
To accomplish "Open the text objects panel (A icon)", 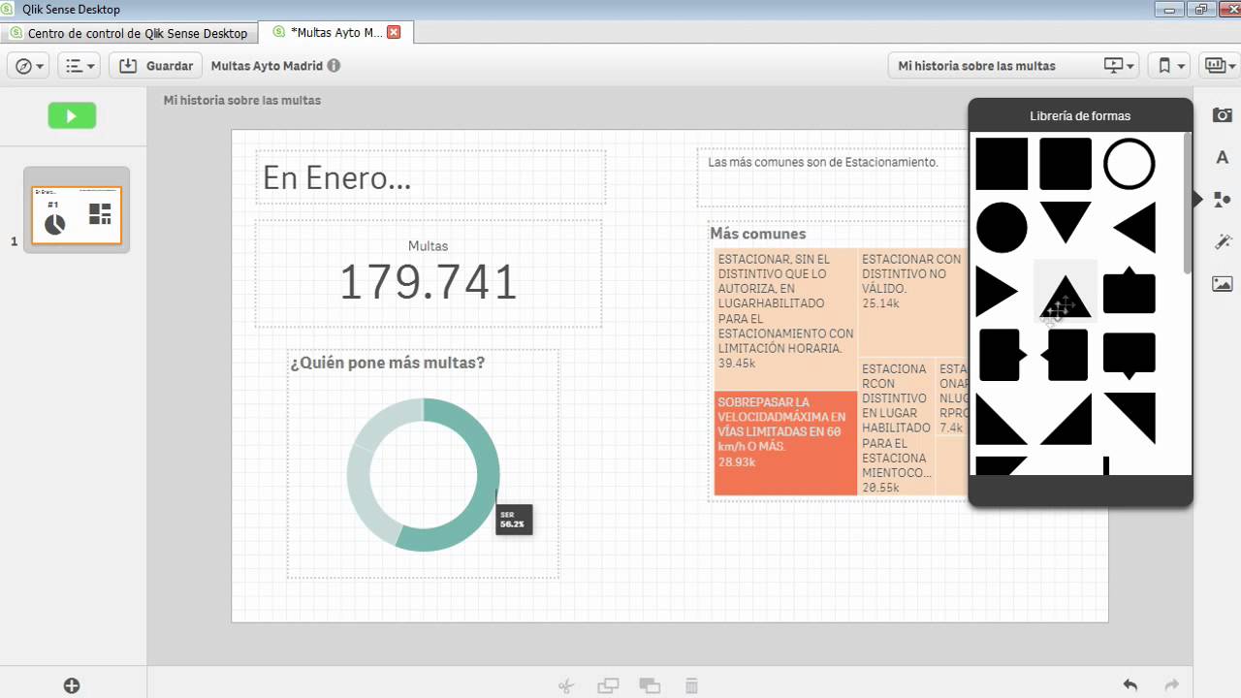I will tap(1223, 157).
